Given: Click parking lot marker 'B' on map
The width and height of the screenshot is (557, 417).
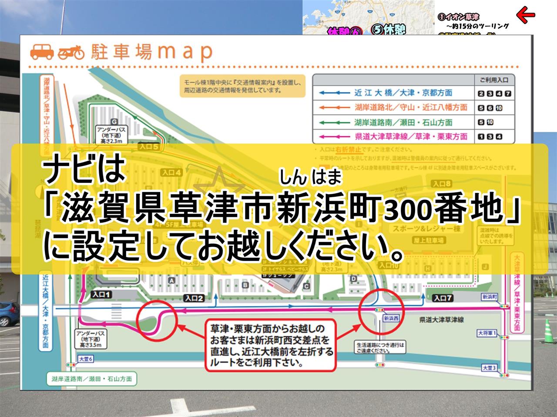Looking at the screenshot, I should [246, 285].
